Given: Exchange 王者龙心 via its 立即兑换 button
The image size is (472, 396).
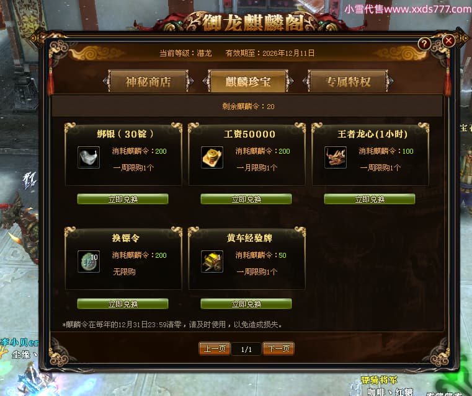Looking at the screenshot, I should click(370, 199).
